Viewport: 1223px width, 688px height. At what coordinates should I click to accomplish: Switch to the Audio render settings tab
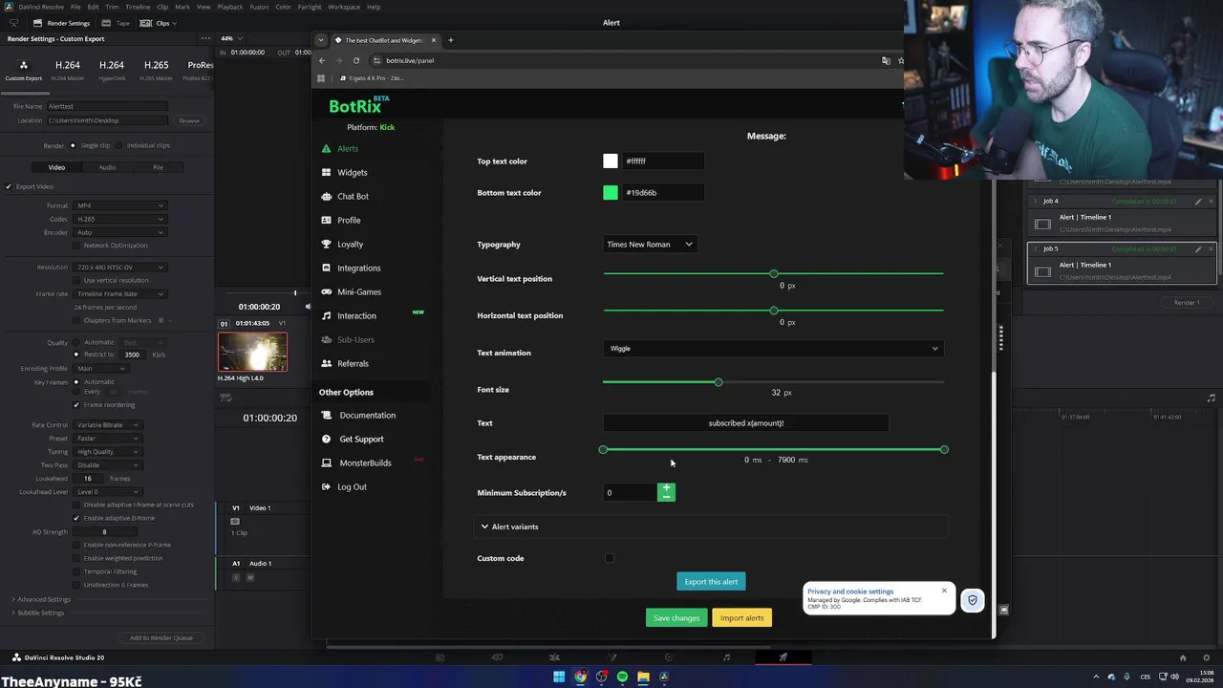(x=107, y=167)
